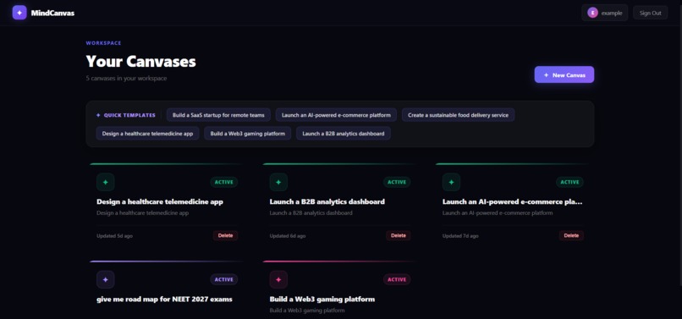Click ACTIVE badge on Web3 gaming card

click(397, 280)
